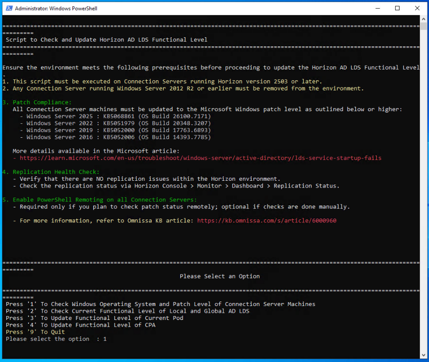This screenshot has width=429, height=362.
Task: Click the Windows Server 2022 KB5051979 line
Action: [x=115, y=123]
